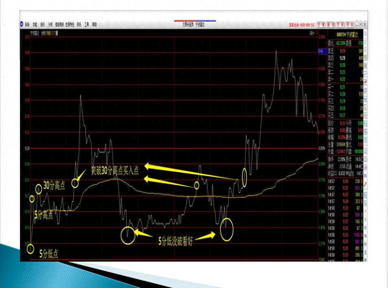Click the blue highlighted 9.48 price marker

pyautogui.click(x=323, y=52)
